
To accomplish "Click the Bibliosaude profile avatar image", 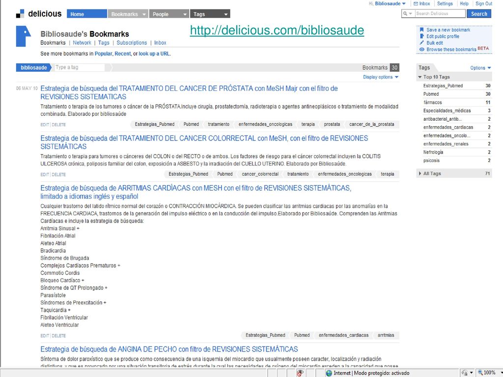I will pos(24,36).
